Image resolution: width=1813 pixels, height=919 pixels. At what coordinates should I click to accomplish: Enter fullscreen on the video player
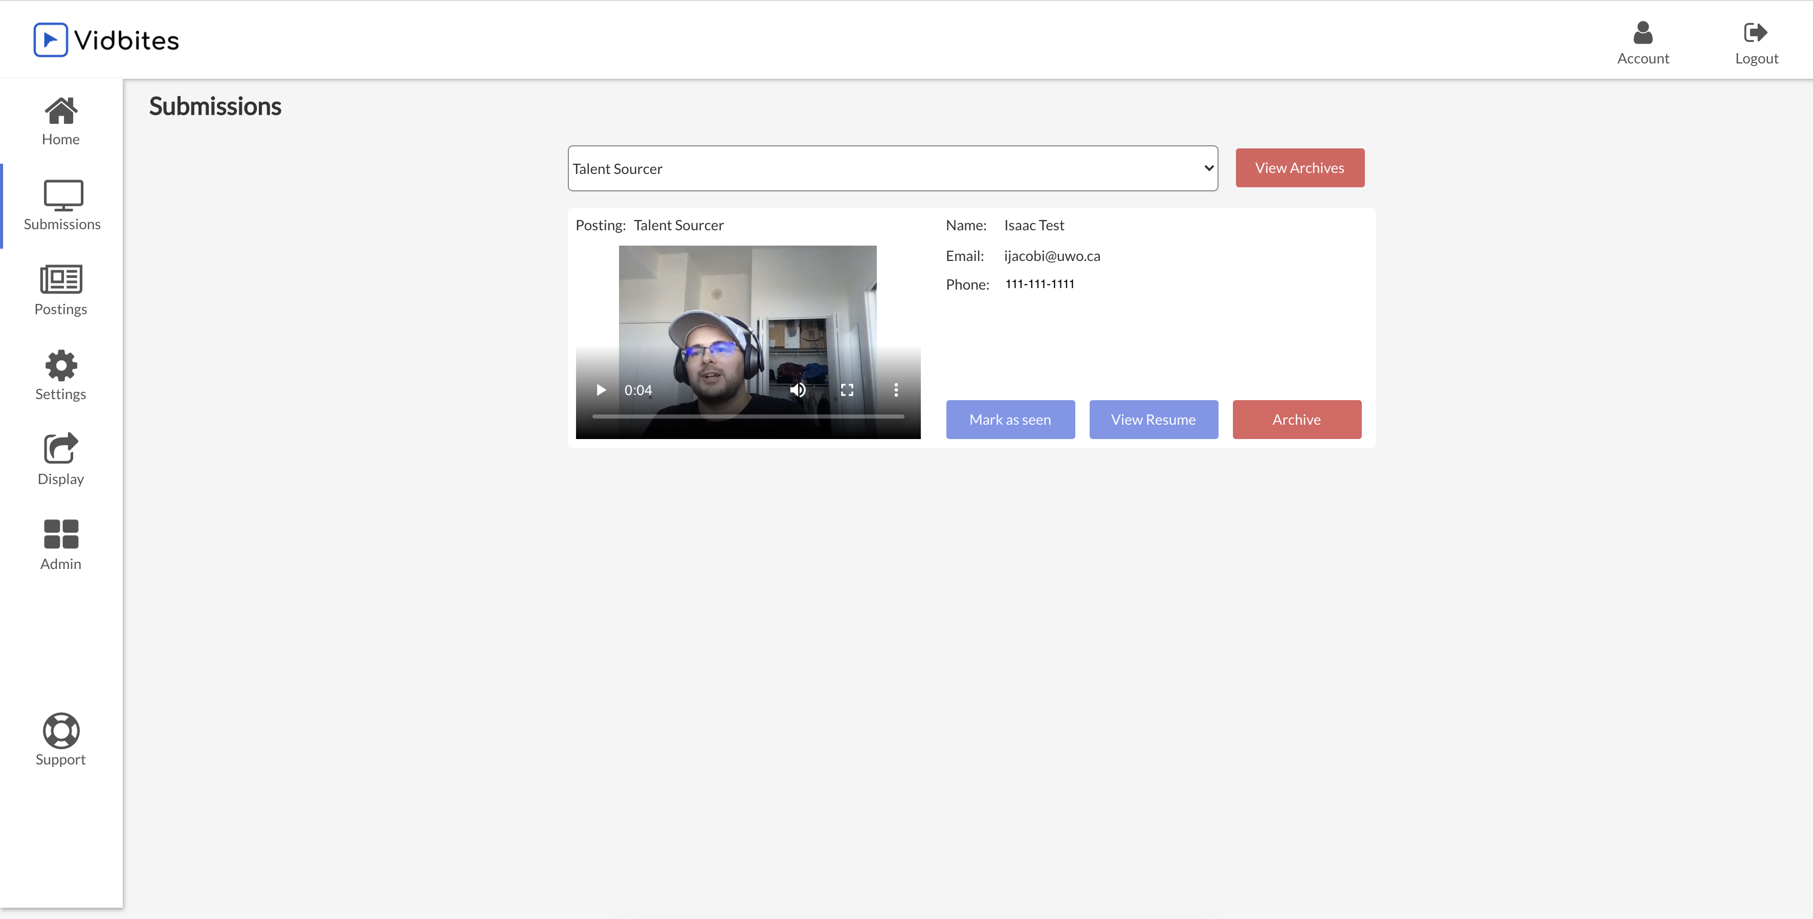coord(847,389)
